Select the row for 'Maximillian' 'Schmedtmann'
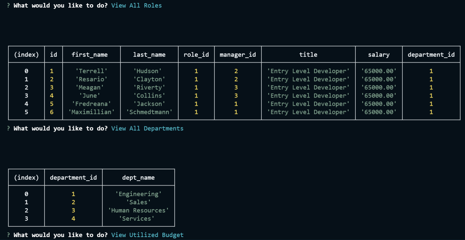Image resolution: width=465 pixels, height=240 pixels. tap(230, 112)
